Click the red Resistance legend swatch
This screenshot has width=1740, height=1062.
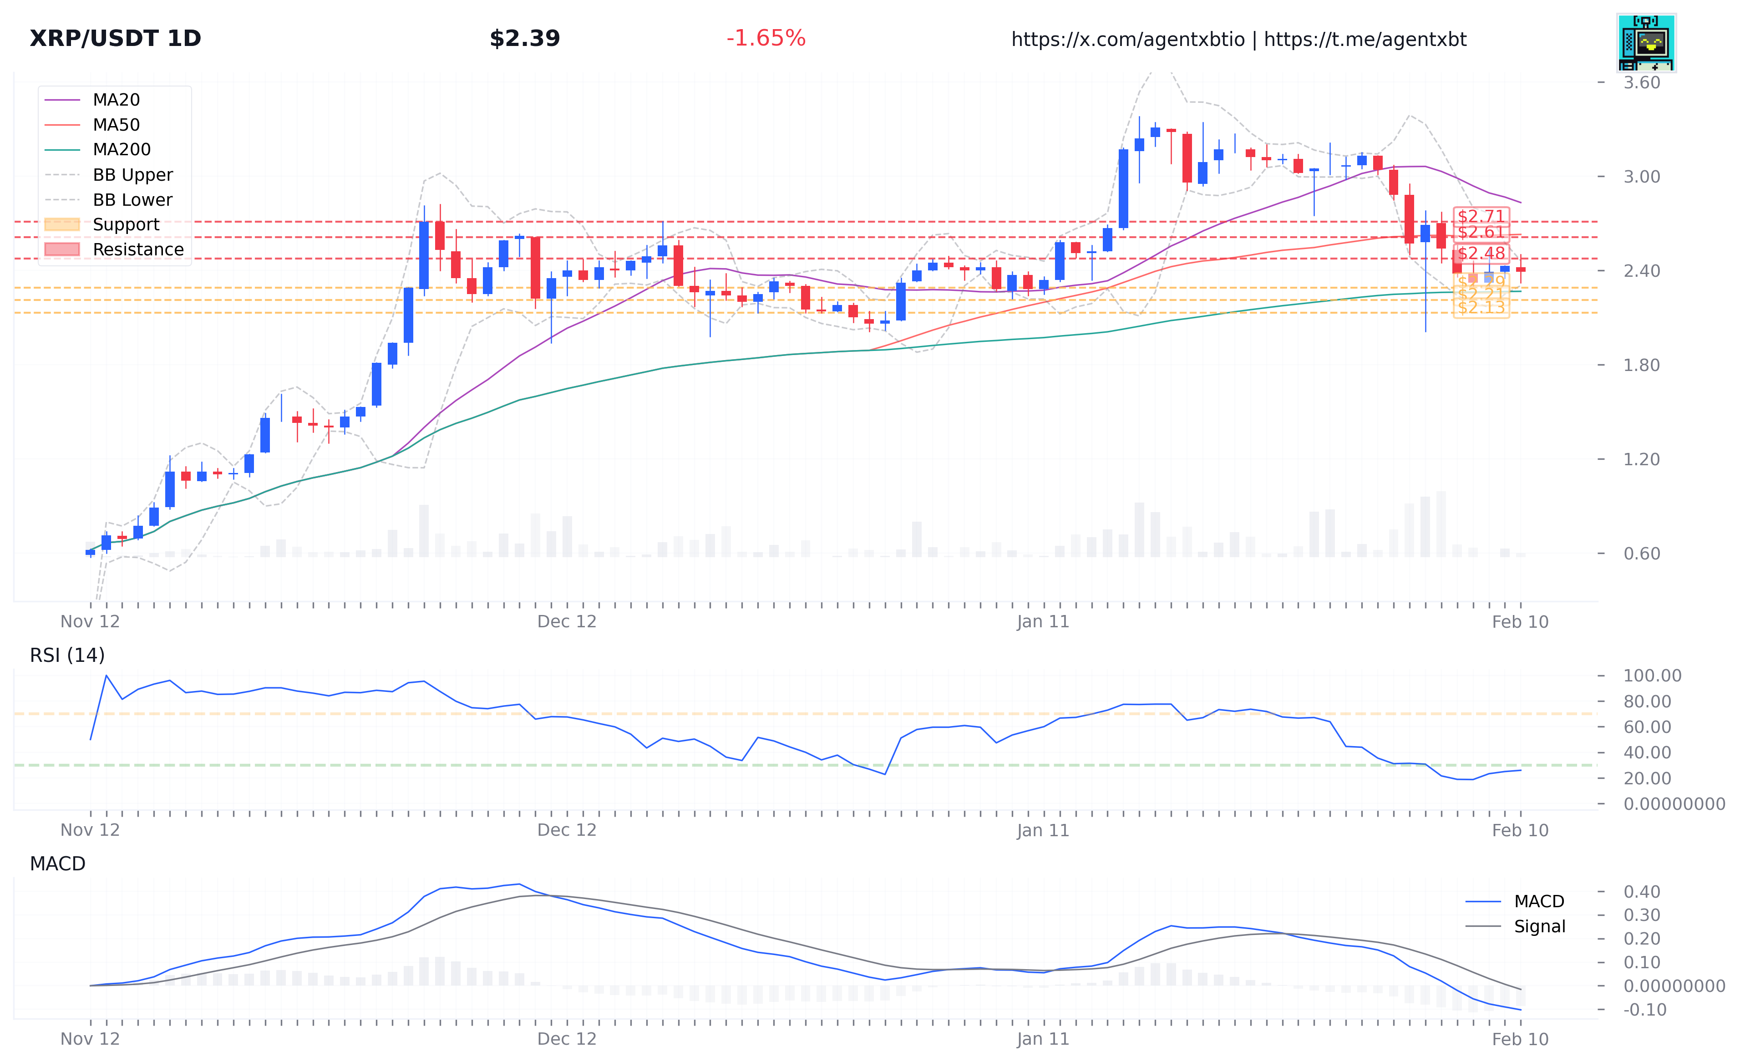62,249
